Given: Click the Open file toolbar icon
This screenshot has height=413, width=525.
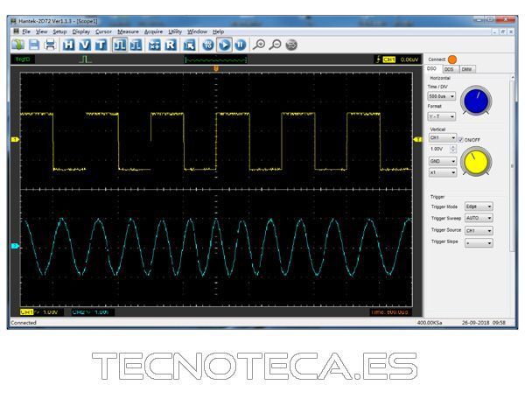Looking at the screenshot, I should tap(18, 45).
